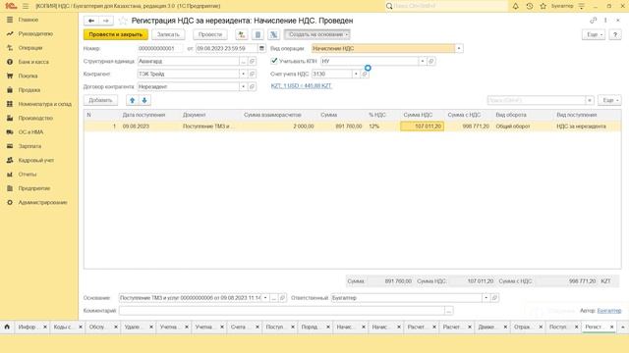Go forward with the right arrow button
Image resolution: width=629 pixels, height=353 pixels.
106,21
